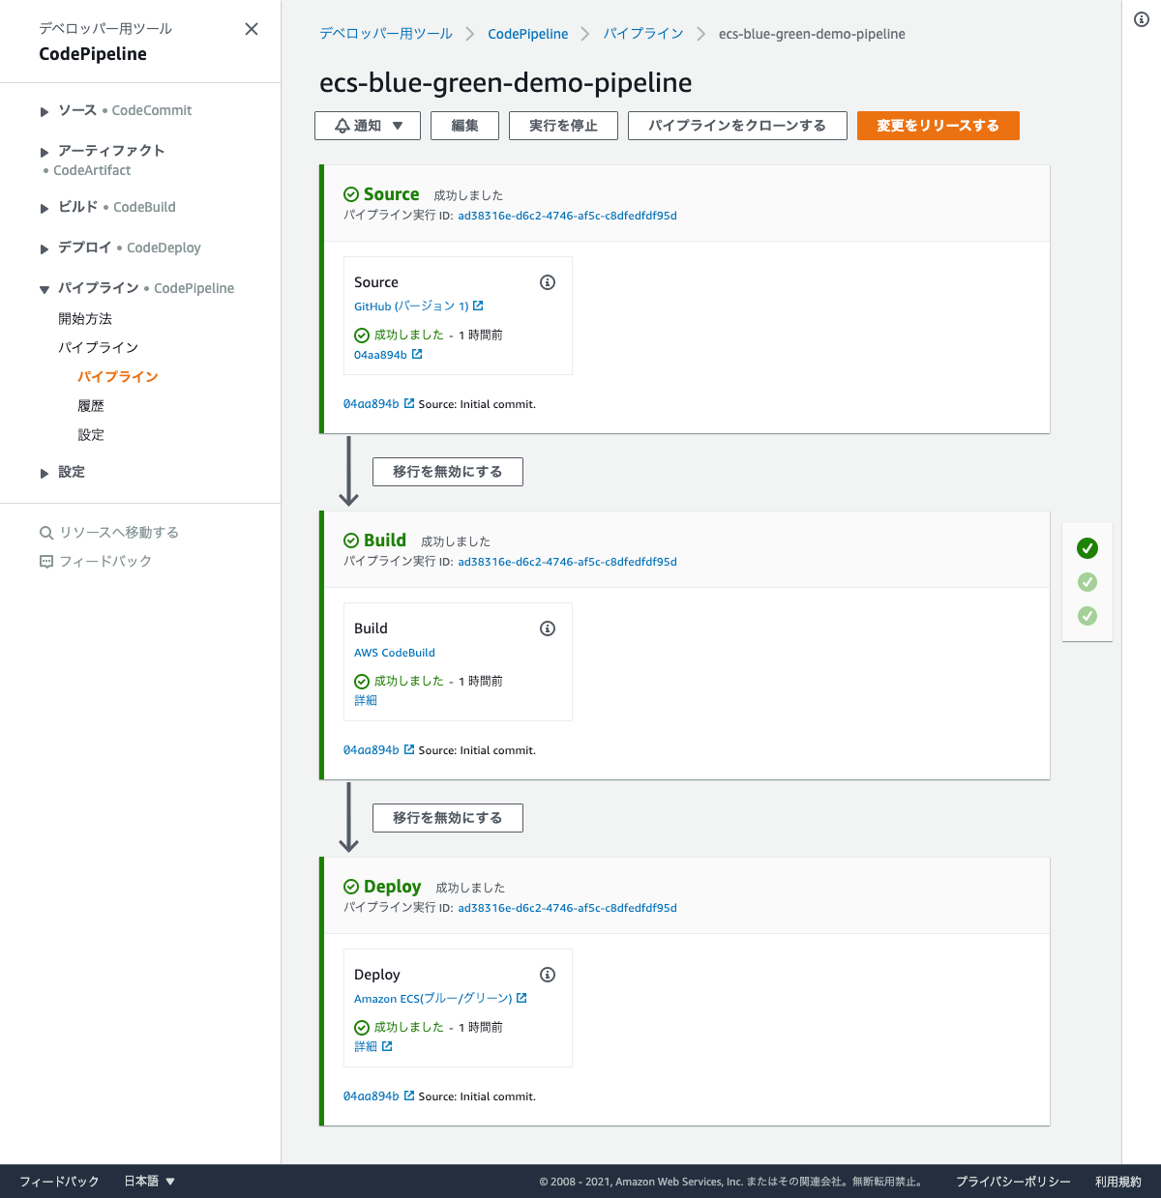The image size is (1161, 1198).
Task: Open プライバシーポリシー in footer
Action: 1013,1182
